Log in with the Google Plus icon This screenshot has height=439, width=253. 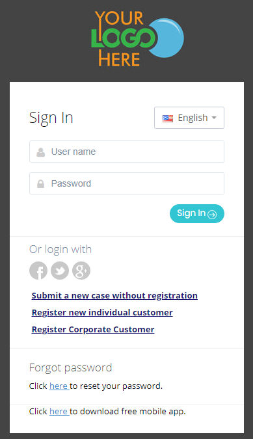coord(81,271)
